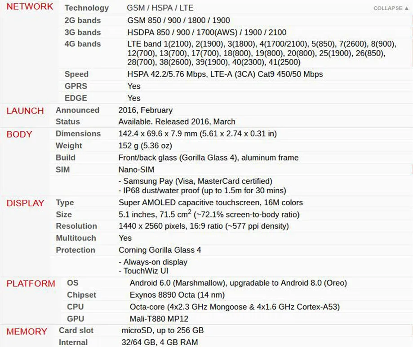Open the Protection spec label

[75, 250]
